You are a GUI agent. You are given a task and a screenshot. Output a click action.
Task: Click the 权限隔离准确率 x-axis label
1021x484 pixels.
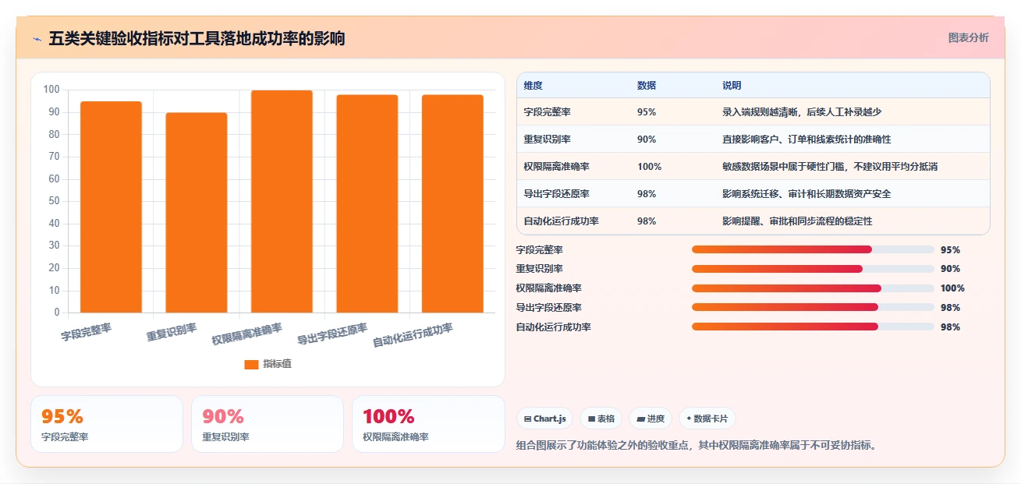(247, 335)
